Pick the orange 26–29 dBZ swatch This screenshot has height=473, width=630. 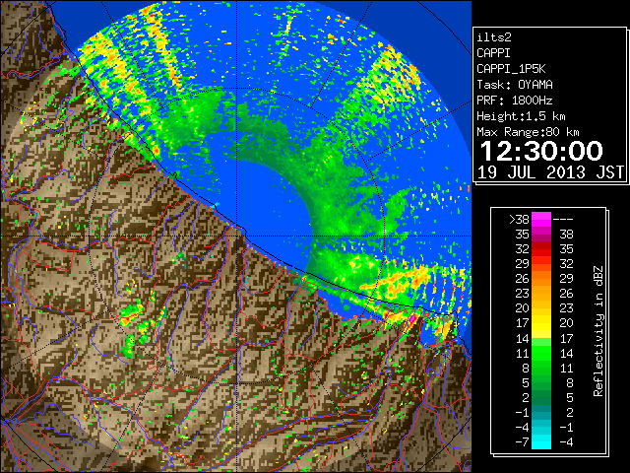pos(541,278)
